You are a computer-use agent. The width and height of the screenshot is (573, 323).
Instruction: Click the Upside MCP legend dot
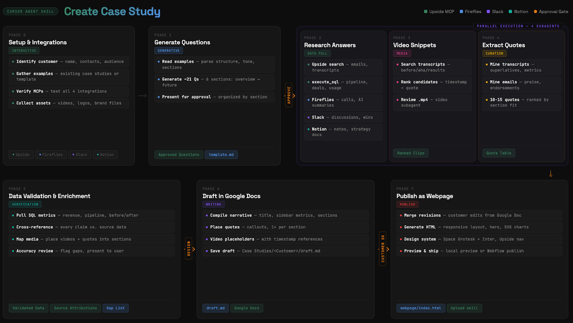(x=425, y=11)
